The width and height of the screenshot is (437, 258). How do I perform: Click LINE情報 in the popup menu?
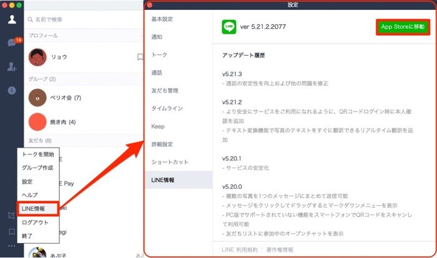tap(38, 209)
